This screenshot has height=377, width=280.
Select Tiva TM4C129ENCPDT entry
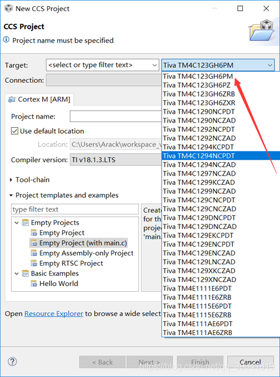(x=221, y=244)
